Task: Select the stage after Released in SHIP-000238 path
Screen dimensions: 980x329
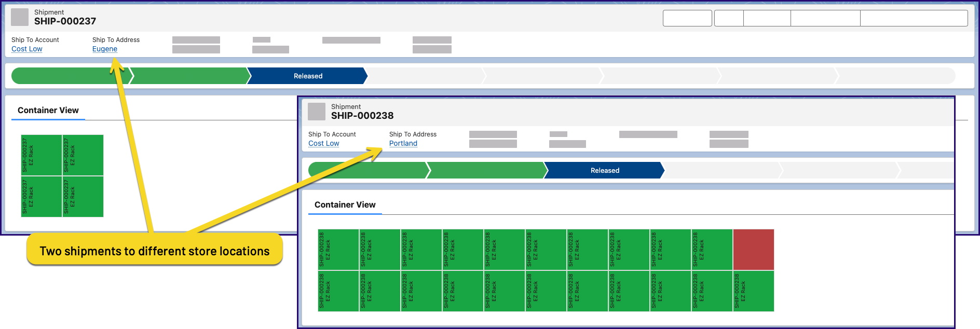Action: (723, 170)
